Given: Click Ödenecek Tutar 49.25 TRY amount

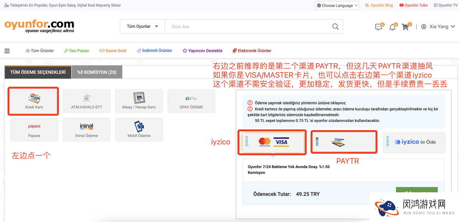Looking at the screenshot, I should (x=286, y=194).
